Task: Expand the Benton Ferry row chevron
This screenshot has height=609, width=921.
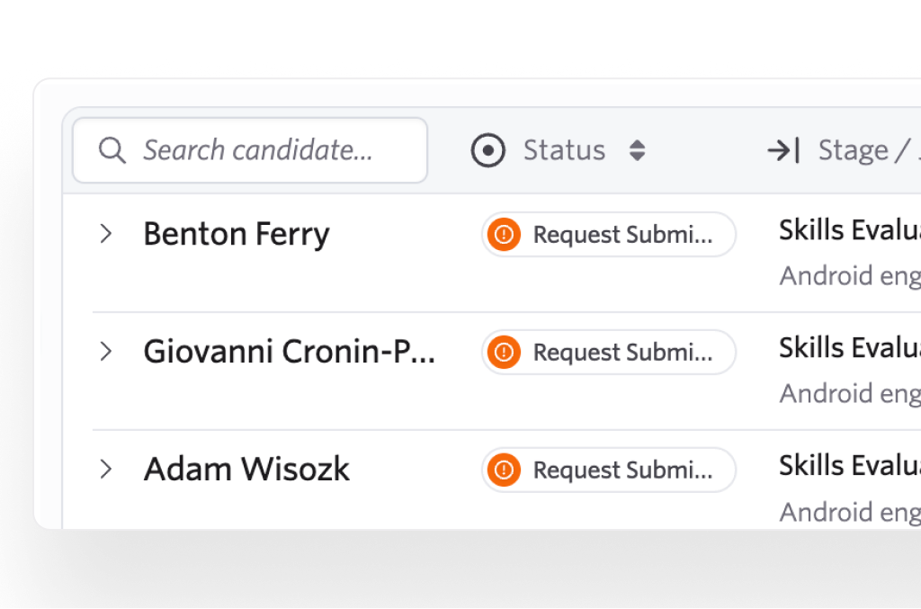Action: 106,234
